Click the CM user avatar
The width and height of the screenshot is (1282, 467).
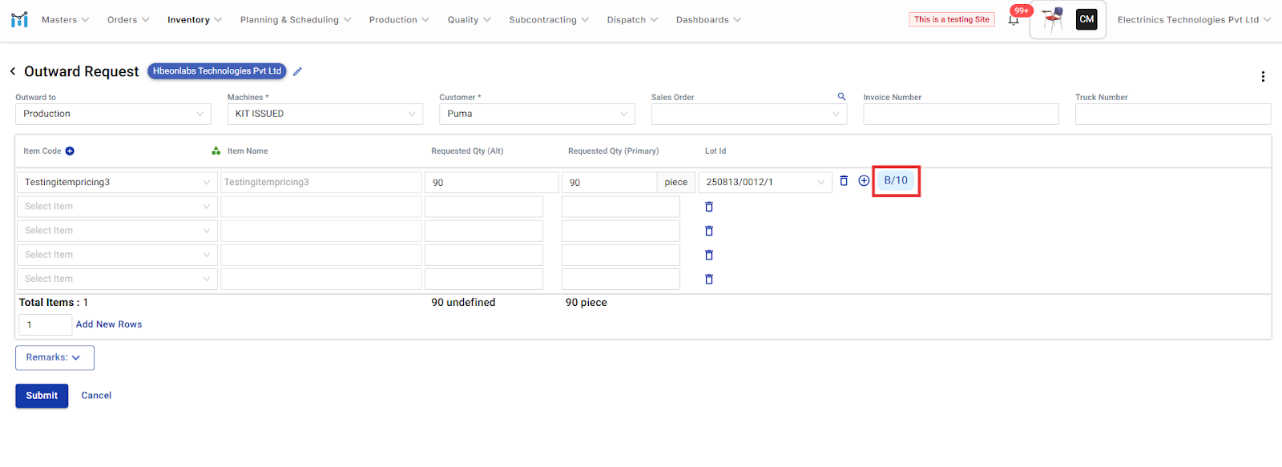[1086, 19]
